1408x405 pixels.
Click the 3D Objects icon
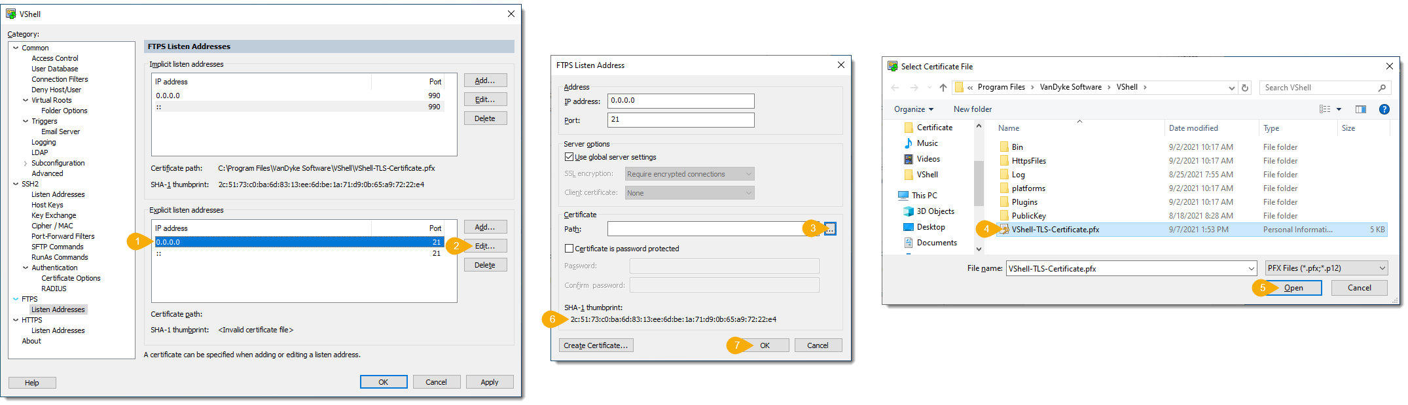click(x=909, y=211)
